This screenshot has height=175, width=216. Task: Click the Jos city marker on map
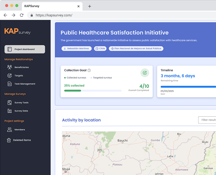99,152
